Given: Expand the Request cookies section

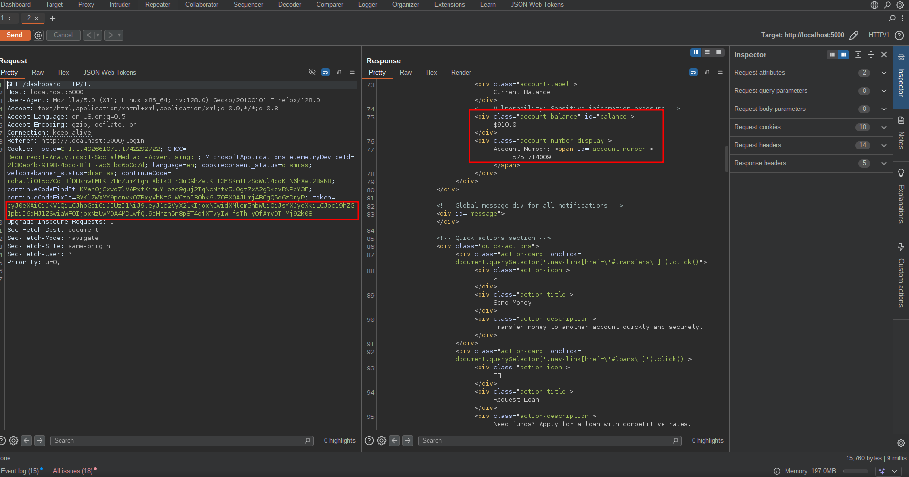Looking at the screenshot, I should pyautogui.click(x=884, y=127).
